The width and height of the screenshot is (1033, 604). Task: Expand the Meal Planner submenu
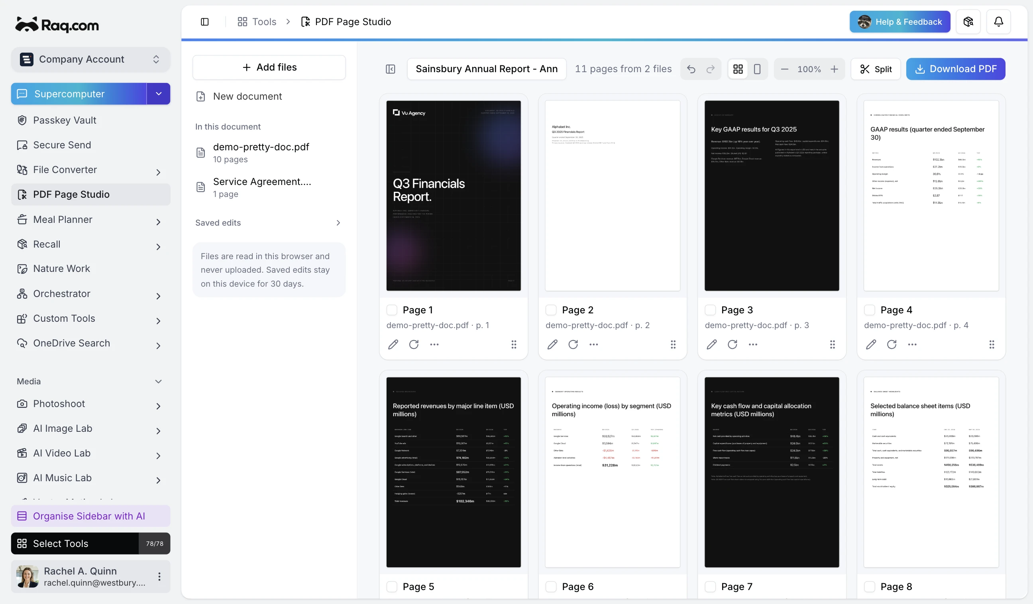pyautogui.click(x=158, y=222)
